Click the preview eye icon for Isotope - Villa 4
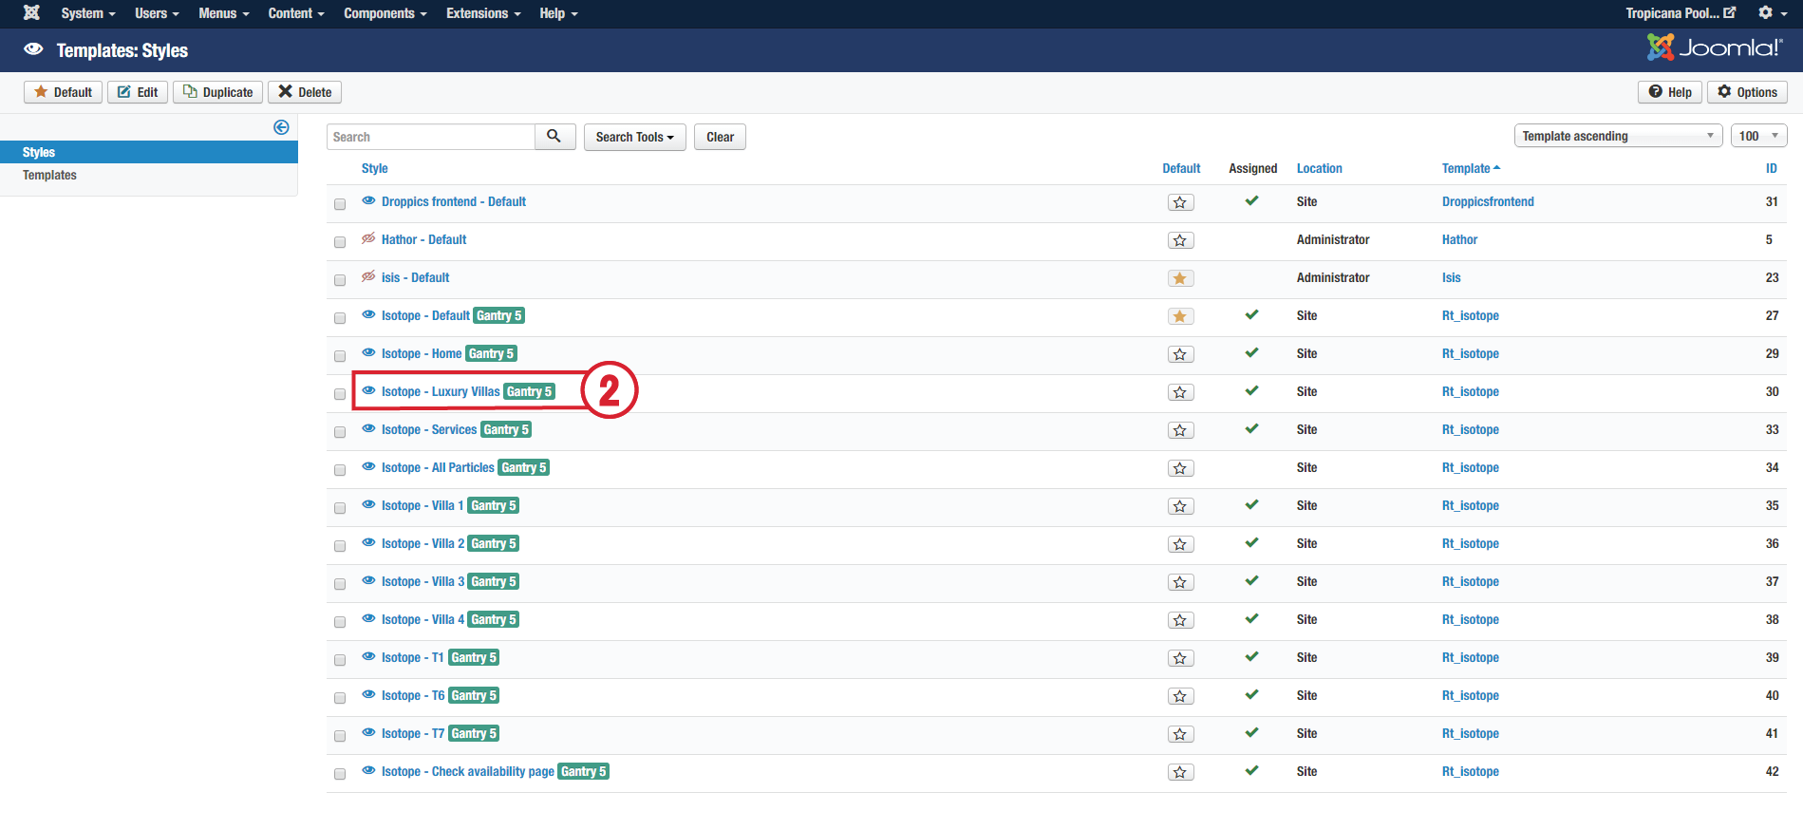1803x830 pixels. point(368,619)
